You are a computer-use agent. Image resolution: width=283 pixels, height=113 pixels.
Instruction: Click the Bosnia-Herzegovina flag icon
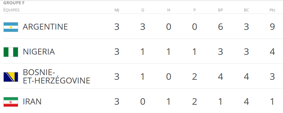click(x=11, y=77)
